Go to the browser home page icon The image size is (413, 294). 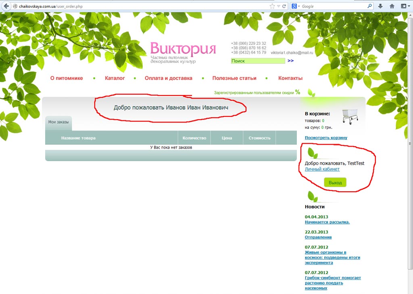point(392,6)
